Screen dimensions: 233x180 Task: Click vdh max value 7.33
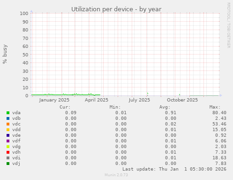point(221,152)
